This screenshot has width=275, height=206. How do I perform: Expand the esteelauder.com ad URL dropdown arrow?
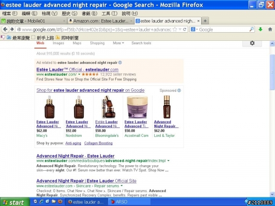(79, 74)
